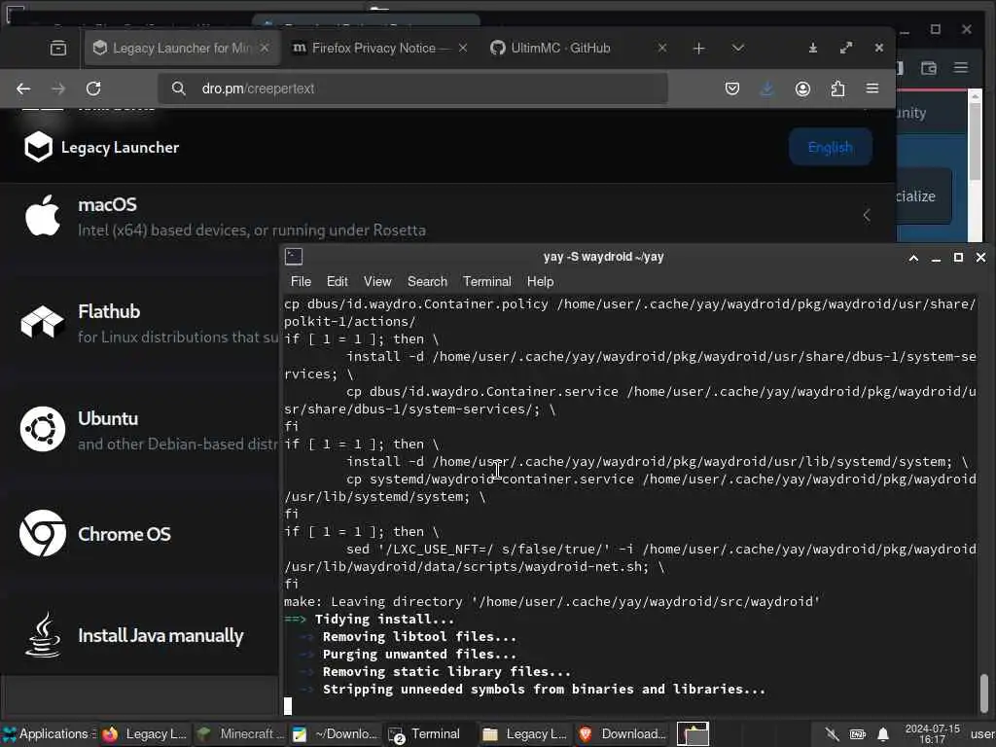The width and height of the screenshot is (996, 747).
Task: Open terminal Terminal menu
Action: (486, 281)
